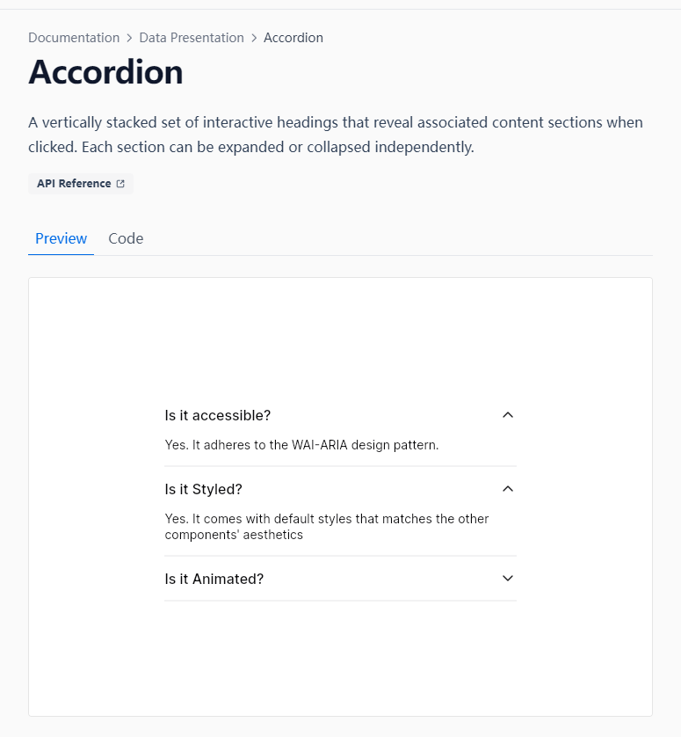681x737 pixels.
Task: Click the large Accordion page heading
Action: click(105, 72)
